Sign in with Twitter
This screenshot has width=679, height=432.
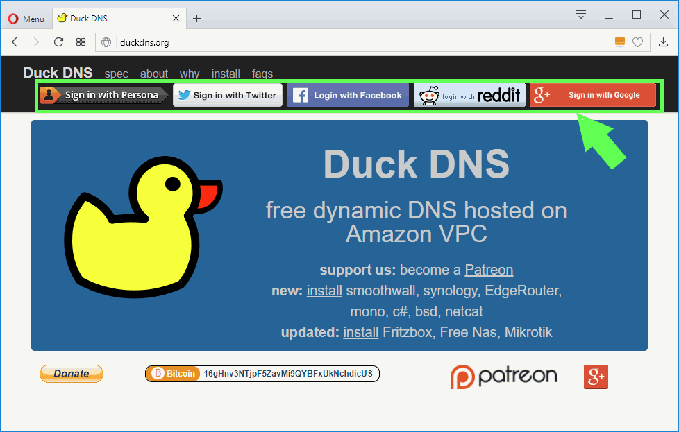228,95
